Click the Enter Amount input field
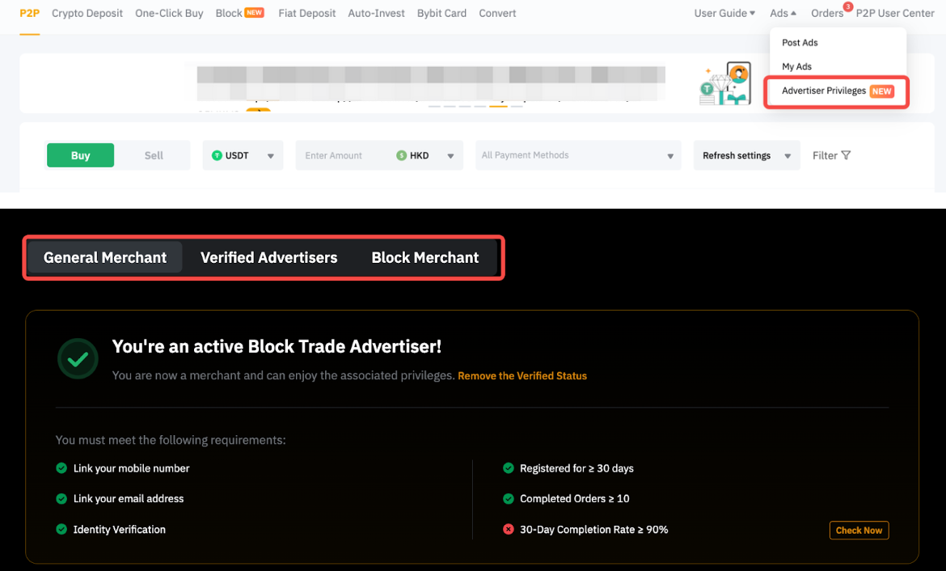The height and width of the screenshot is (571, 946). pyautogui.click(x=344, y=155)
